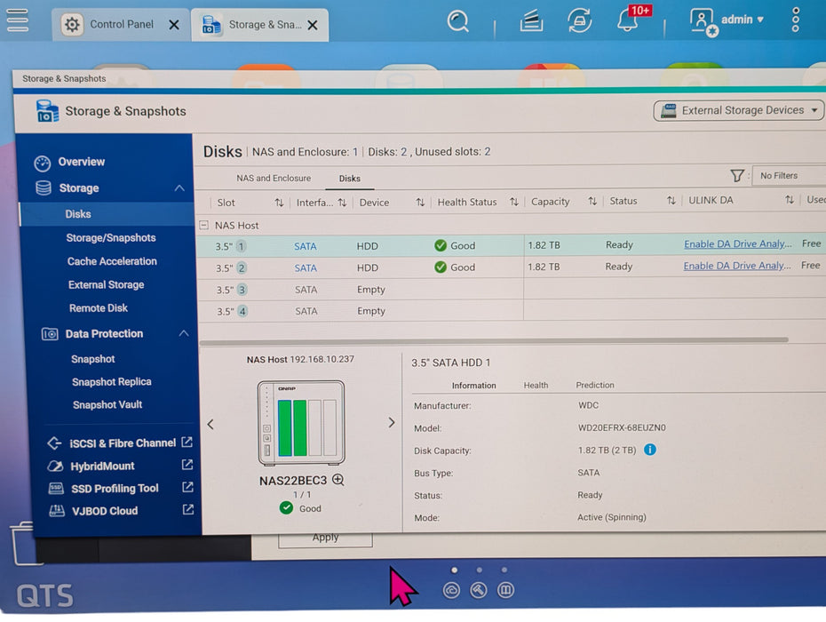Collapse the Storage sidebar section
This screenshot has width=826, height=622.
[179, 188]
